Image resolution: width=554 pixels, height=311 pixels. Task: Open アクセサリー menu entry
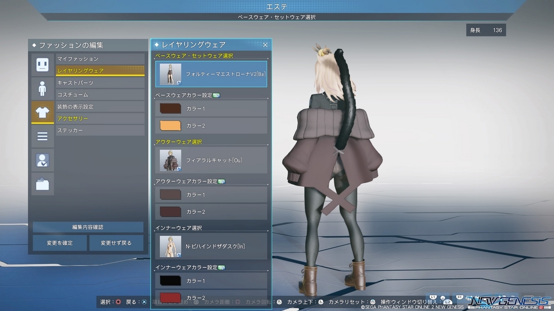(100, 119)
